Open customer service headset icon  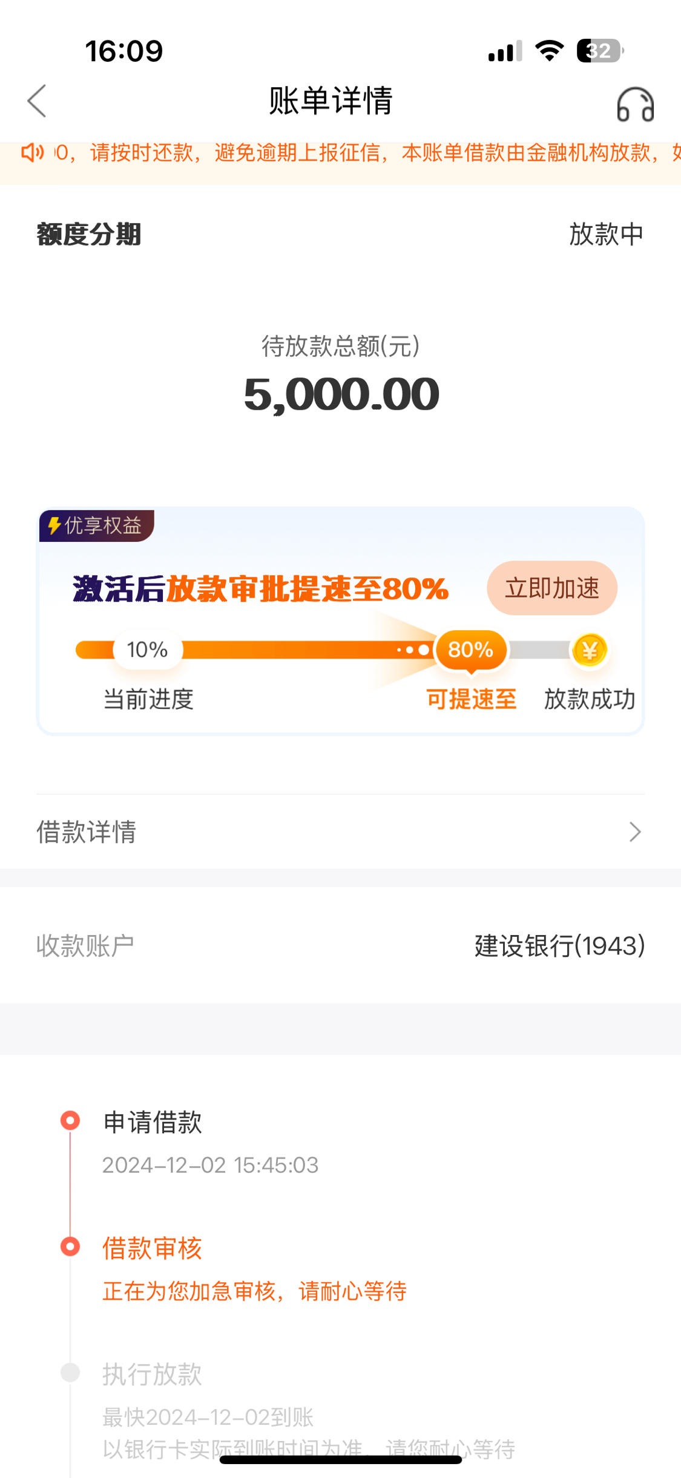point(635,104)
